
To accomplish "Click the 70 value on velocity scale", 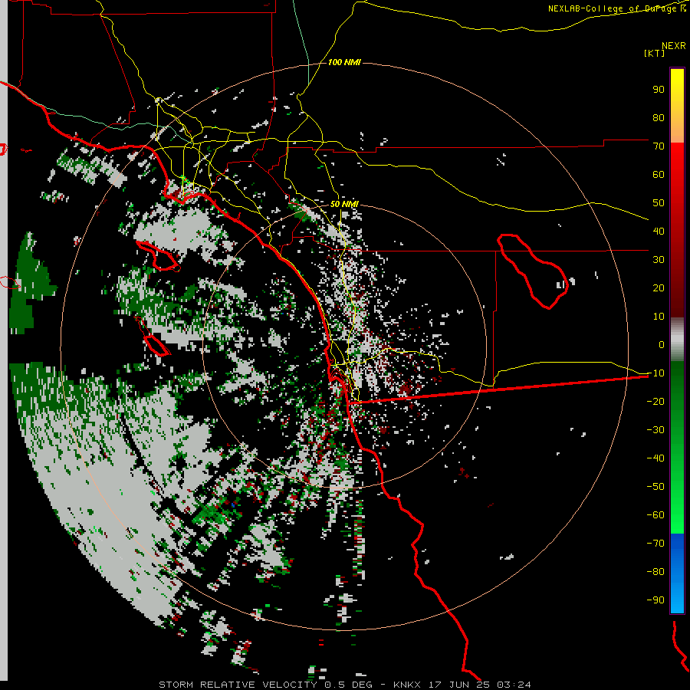I will [659, 146].
